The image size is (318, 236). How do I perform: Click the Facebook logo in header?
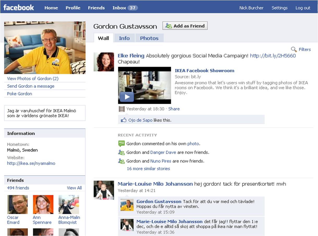19,7
